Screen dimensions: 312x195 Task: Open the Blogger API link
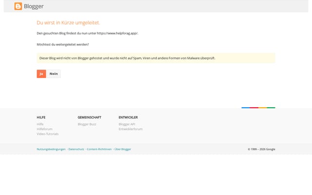127,124
